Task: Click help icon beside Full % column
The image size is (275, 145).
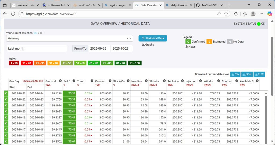Action: pos(74,81)
